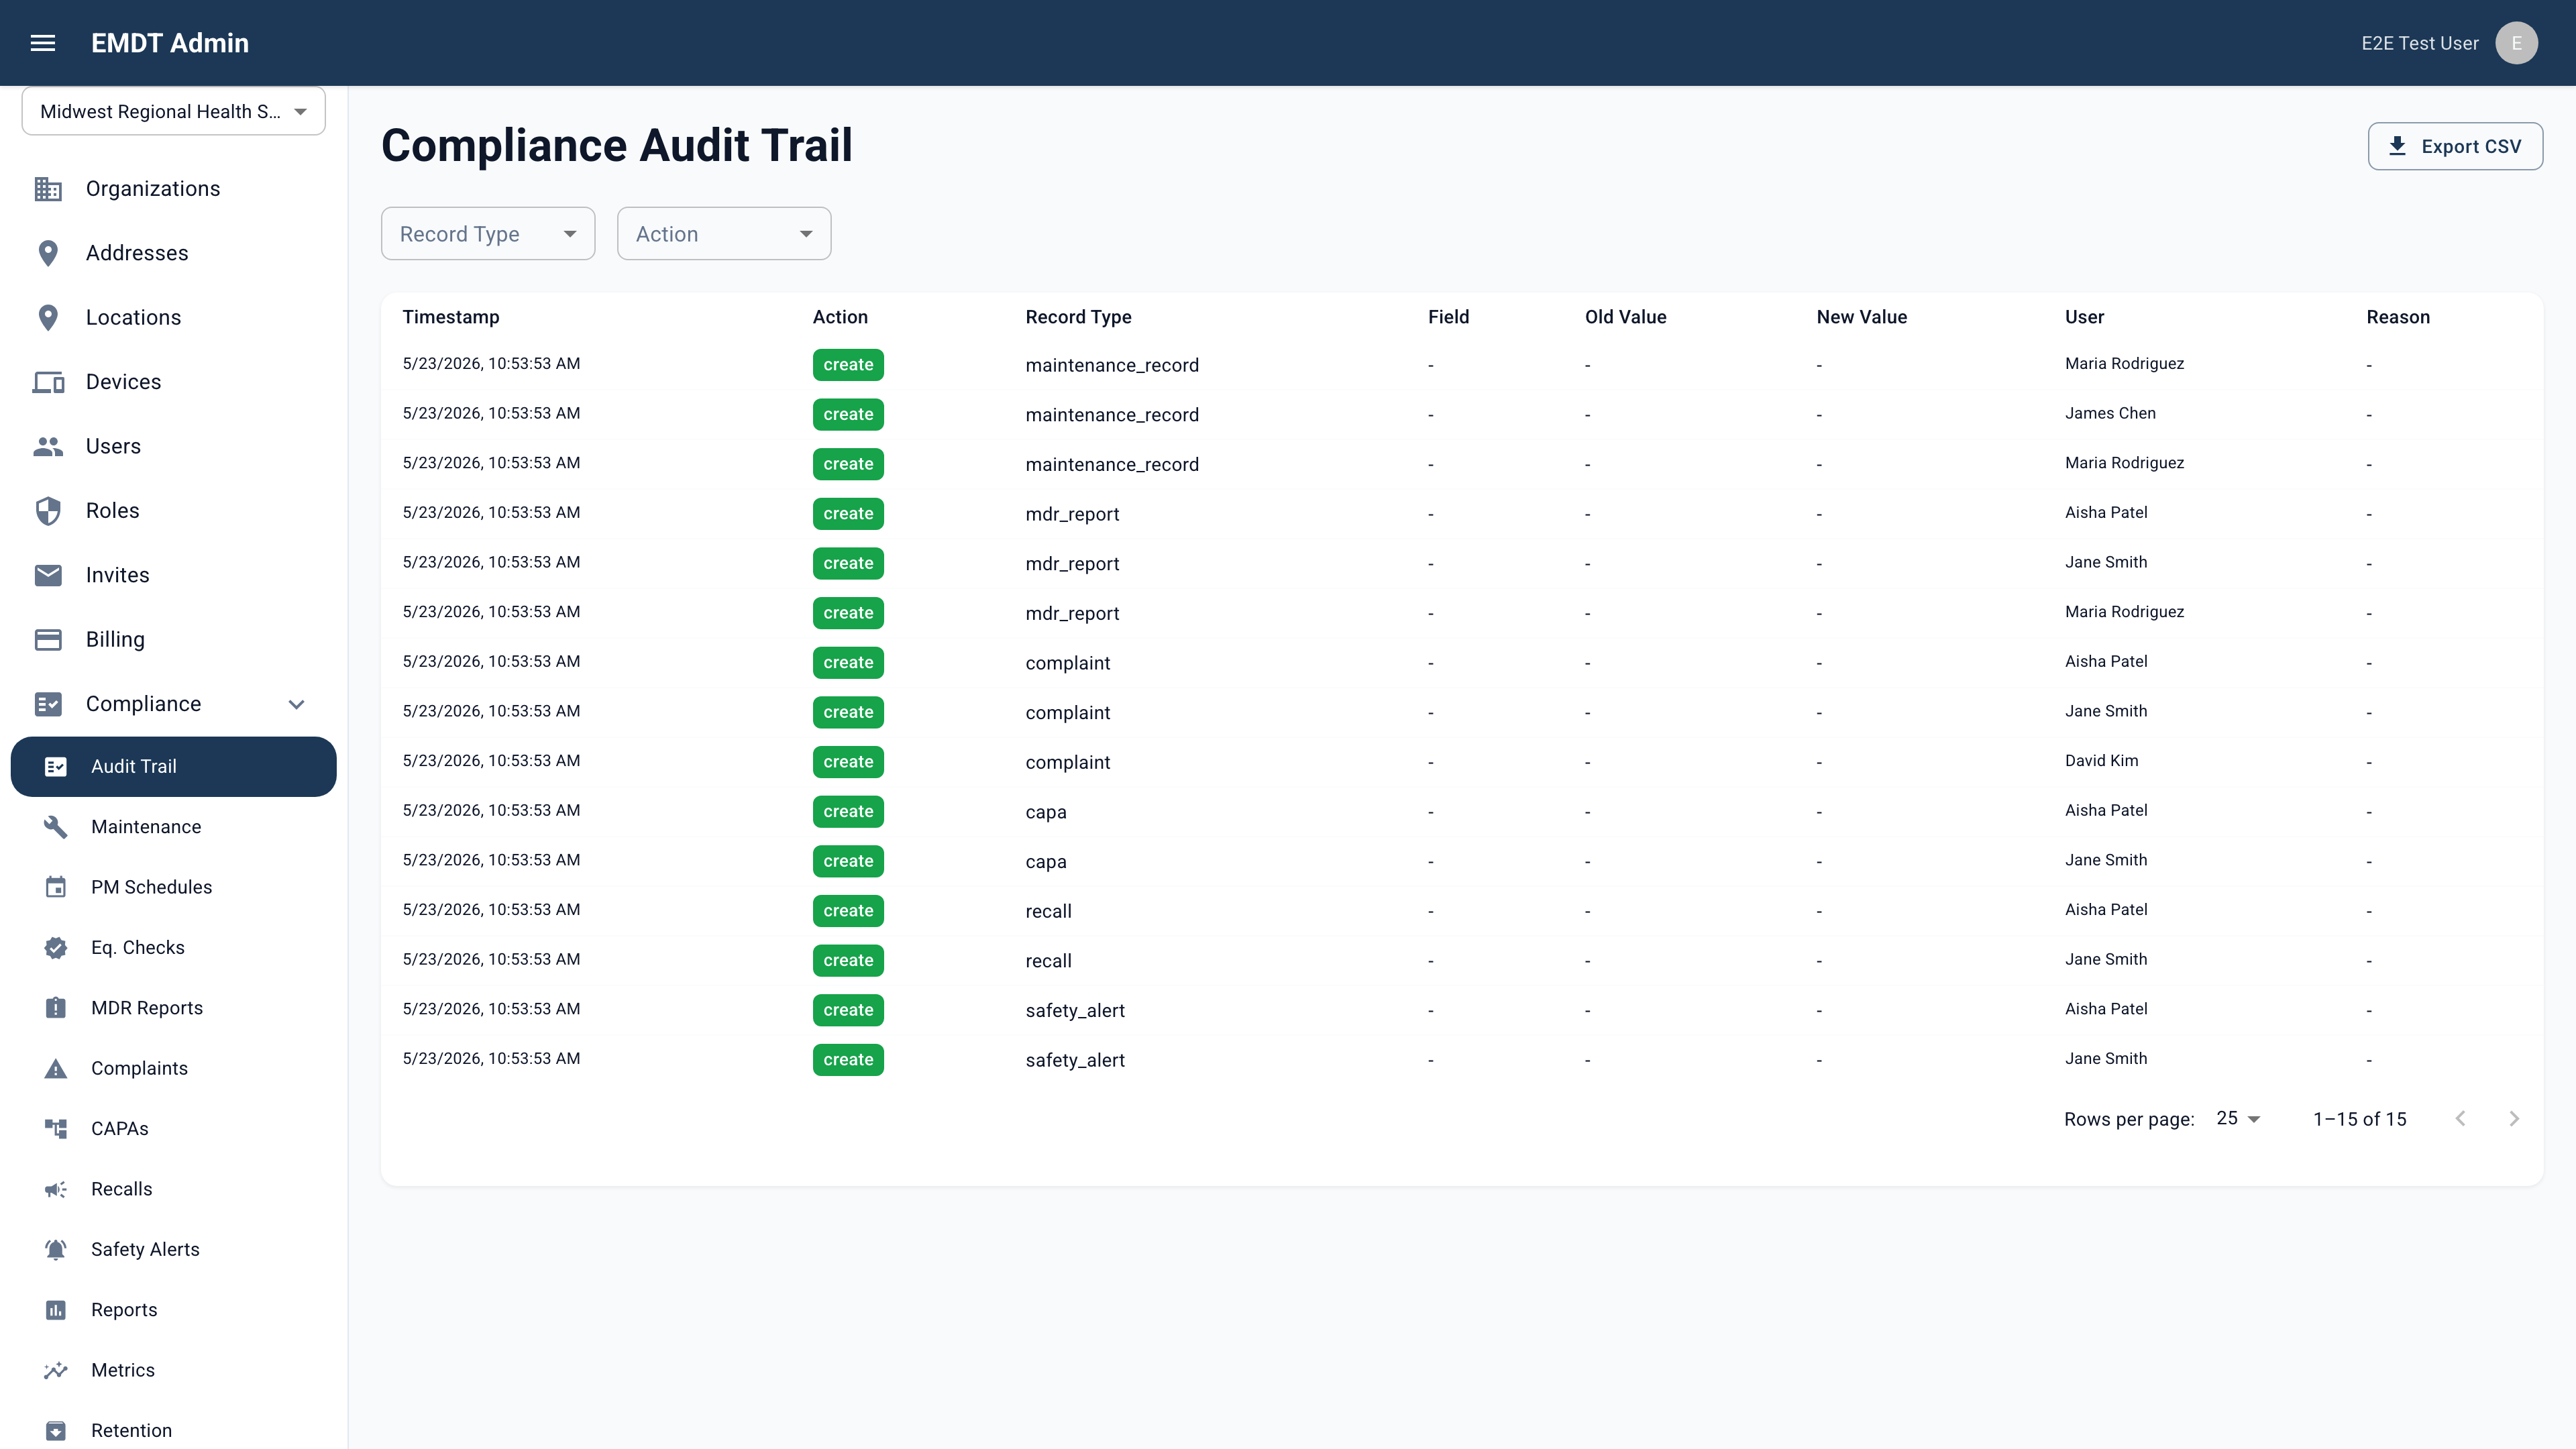Click the Action column header
This screenshot has width=2576, height=1449.
pyautogui.click(x=840, y=317)
